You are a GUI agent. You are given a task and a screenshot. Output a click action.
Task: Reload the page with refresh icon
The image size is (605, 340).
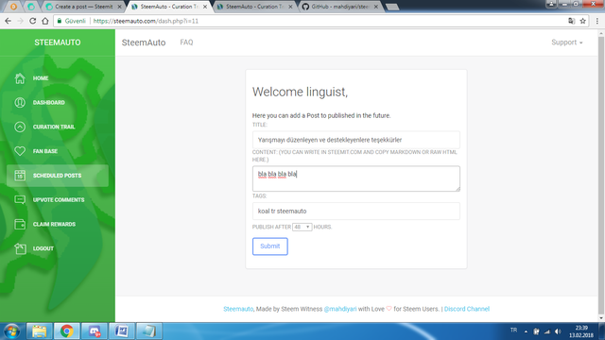[x=32, y=21]
